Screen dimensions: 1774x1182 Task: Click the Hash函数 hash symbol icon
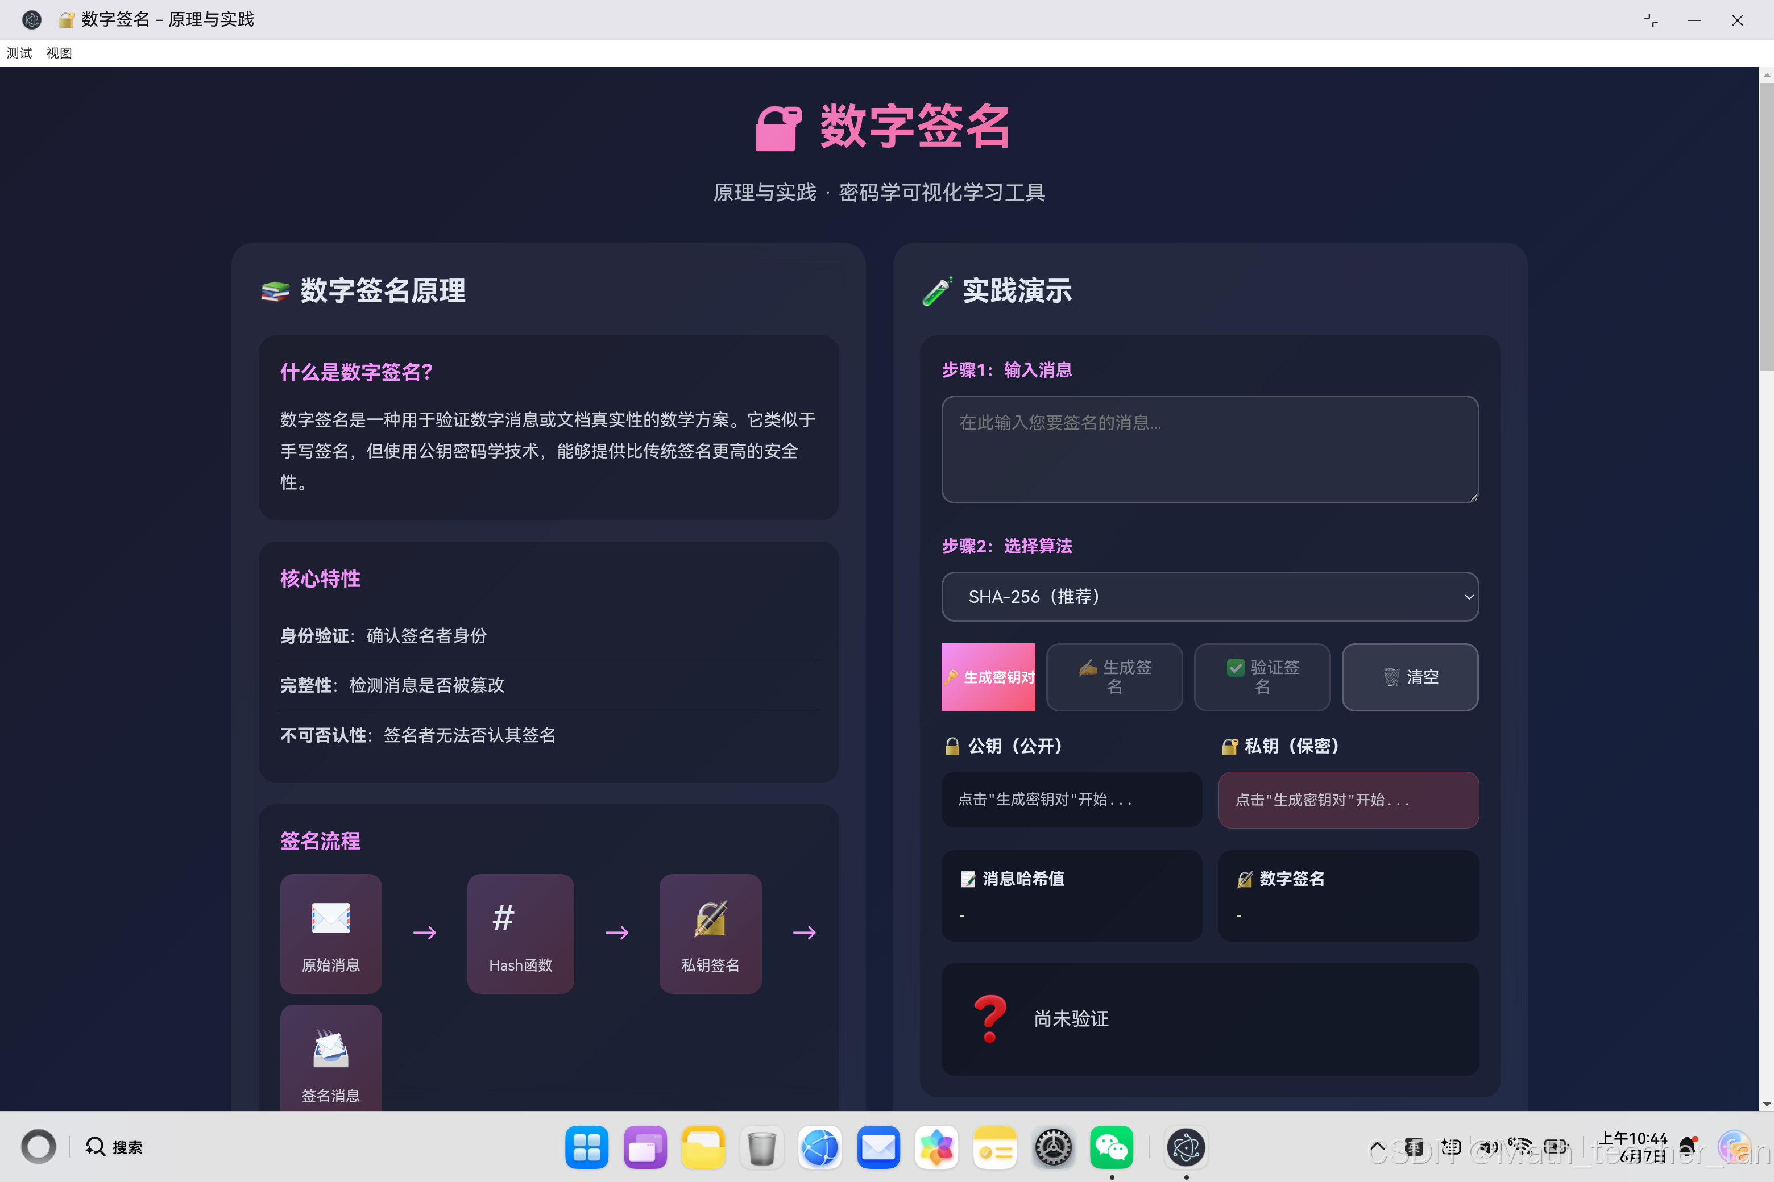[503, 918]
